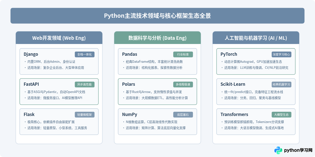This screenshot has width=315, height=157.
Task: Click the Django card title
Action: (x=31, y=54)
